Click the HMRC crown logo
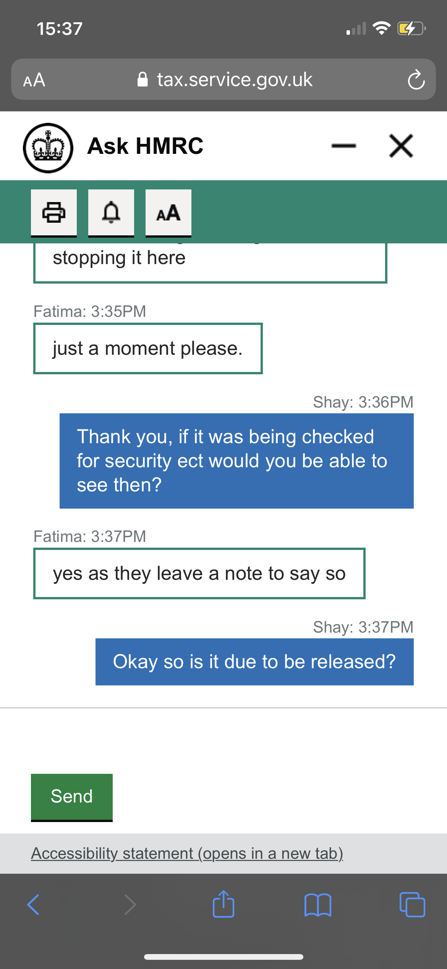 coord(48,148)
